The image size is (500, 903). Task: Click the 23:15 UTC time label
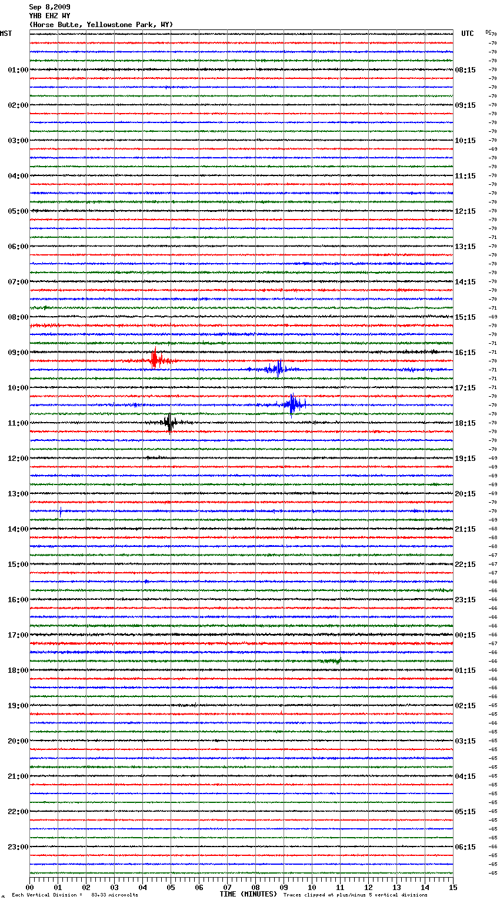(x=465, y=600)
